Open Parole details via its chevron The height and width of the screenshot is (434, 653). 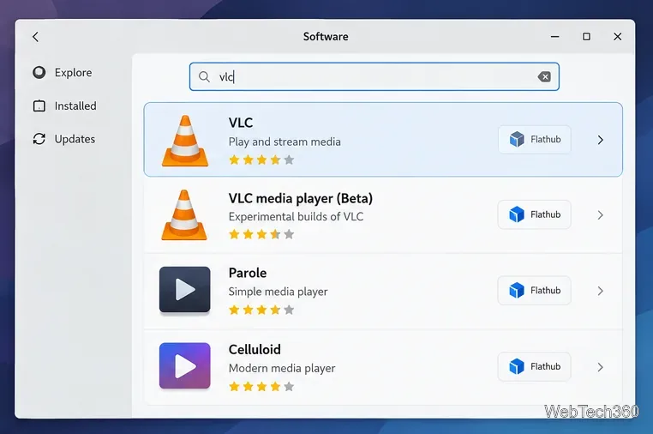[600, 291]
